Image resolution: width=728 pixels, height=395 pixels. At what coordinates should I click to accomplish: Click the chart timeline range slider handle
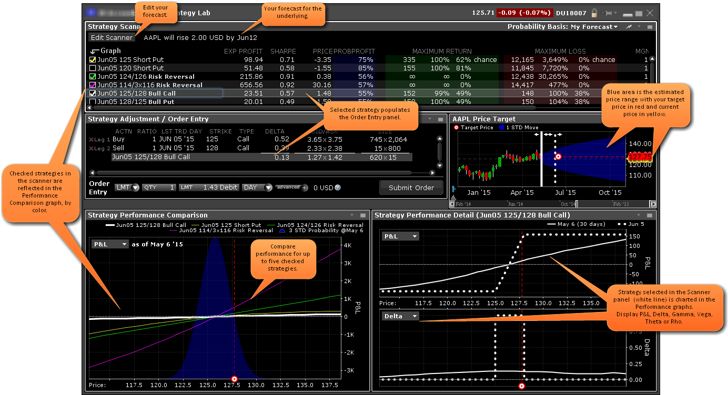point(577,204)
